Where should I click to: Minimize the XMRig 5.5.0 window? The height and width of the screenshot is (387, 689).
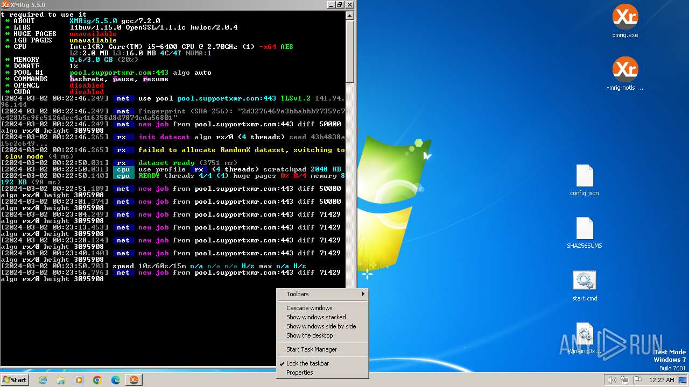pos(331,5)
